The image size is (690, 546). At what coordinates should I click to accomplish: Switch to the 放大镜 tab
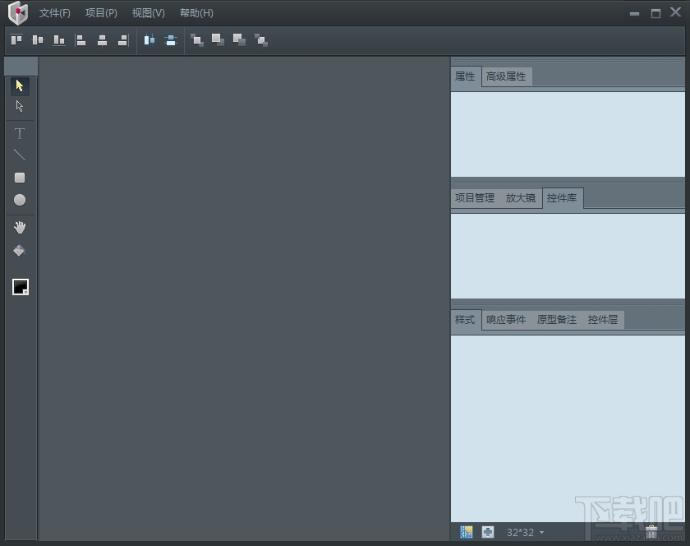(x=520, y=197)
